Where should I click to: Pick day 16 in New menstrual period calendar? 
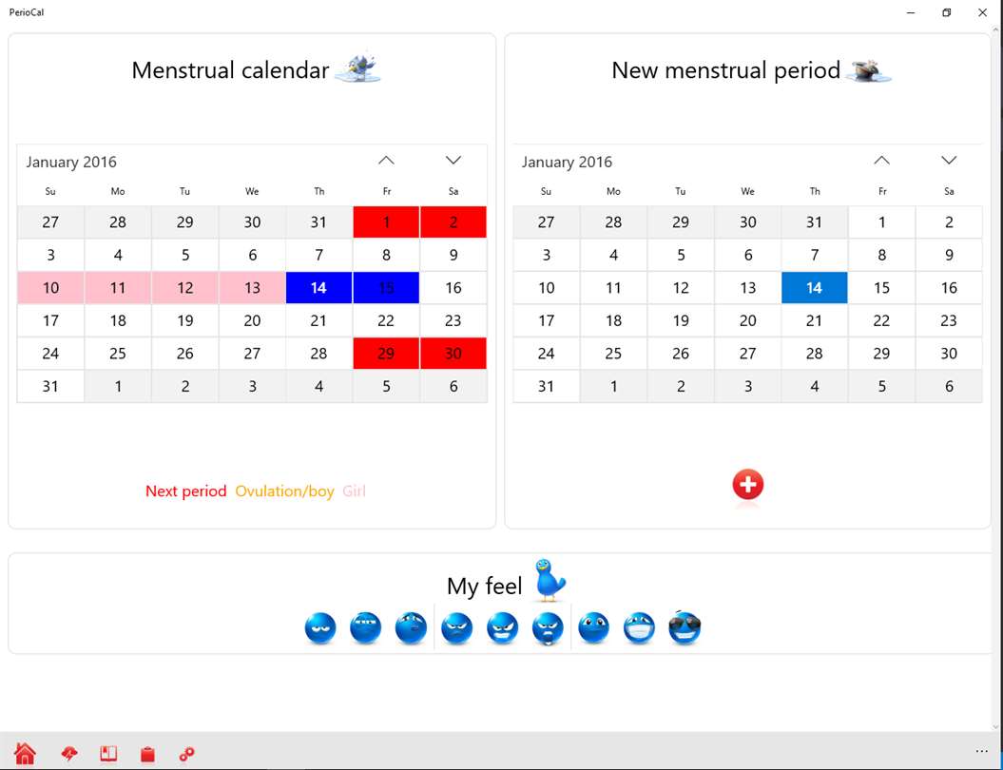[x=949, y=288]
